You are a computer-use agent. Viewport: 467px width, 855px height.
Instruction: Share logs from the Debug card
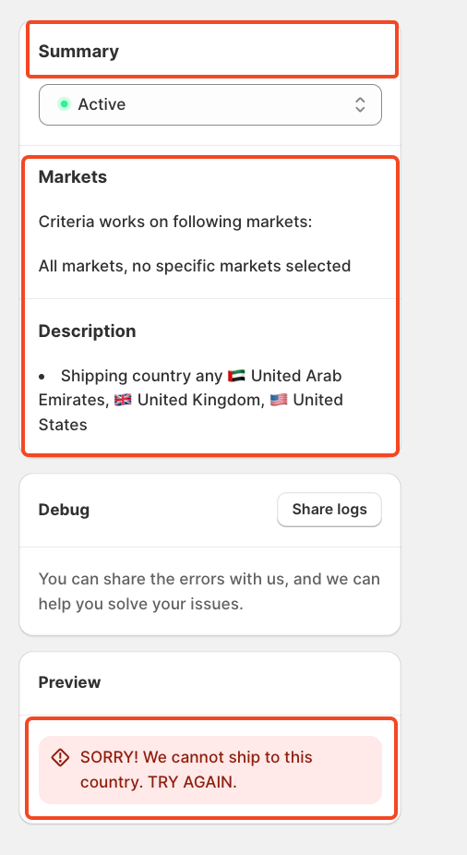[x=329, y=510]
